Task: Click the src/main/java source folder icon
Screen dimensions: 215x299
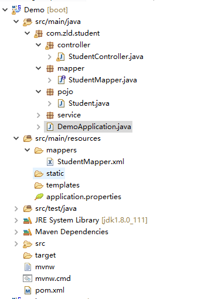Action: [28, 22]
